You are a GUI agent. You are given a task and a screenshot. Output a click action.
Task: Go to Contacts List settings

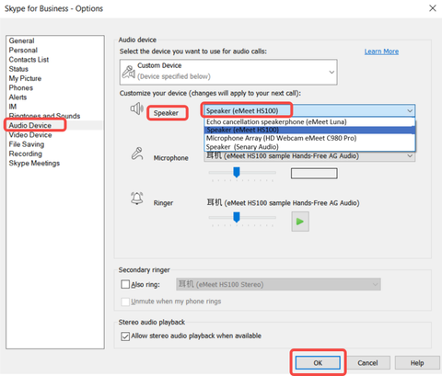[x=29, y=60]
